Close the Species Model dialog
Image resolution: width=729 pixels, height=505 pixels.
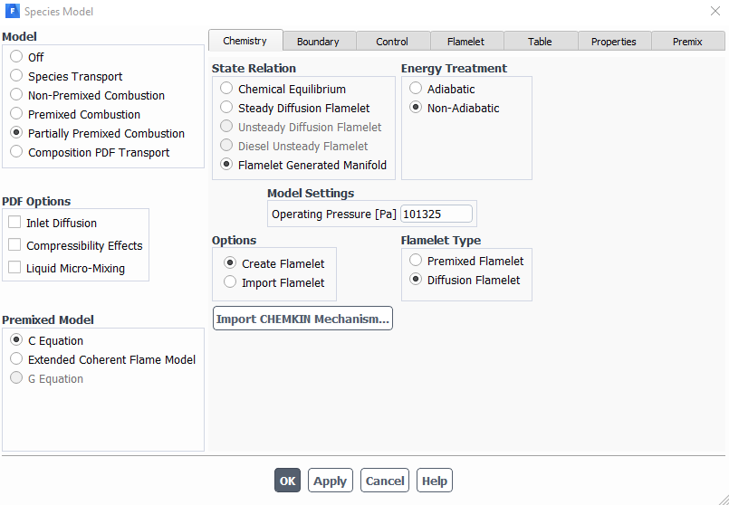715,11
